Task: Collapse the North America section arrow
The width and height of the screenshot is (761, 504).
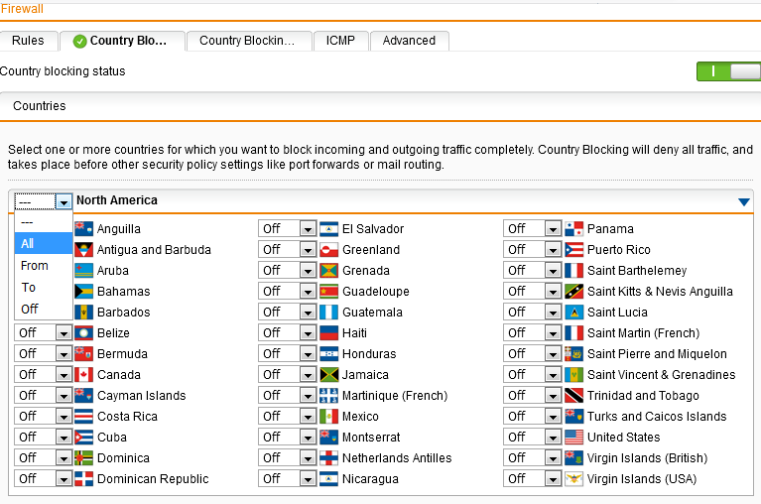Action: [744, 201]
